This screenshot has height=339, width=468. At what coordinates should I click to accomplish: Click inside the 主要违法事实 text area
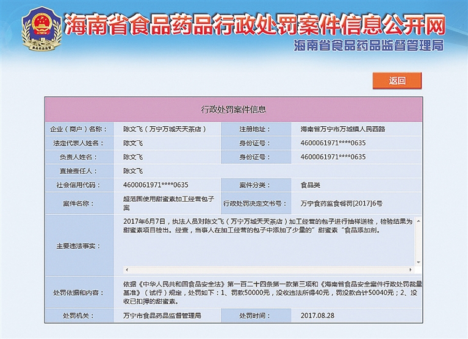coord(262,244)
